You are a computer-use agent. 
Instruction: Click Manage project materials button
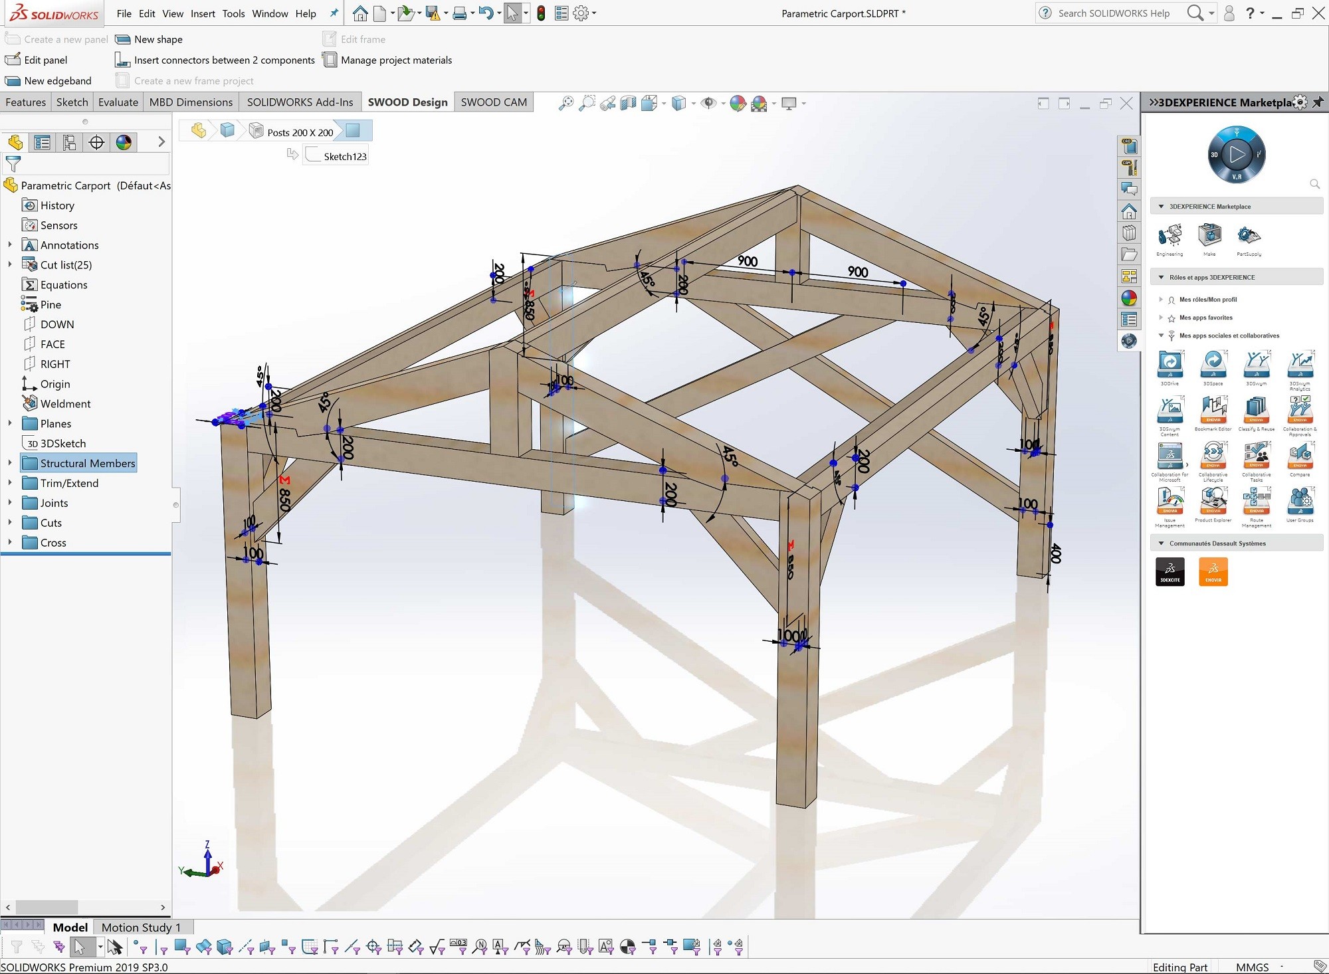387,60
